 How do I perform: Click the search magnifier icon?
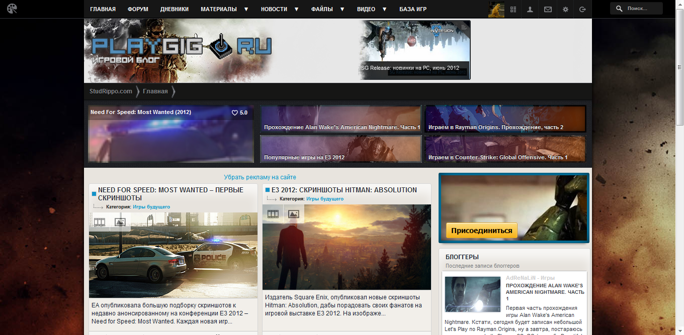click(x=619, y=9)
